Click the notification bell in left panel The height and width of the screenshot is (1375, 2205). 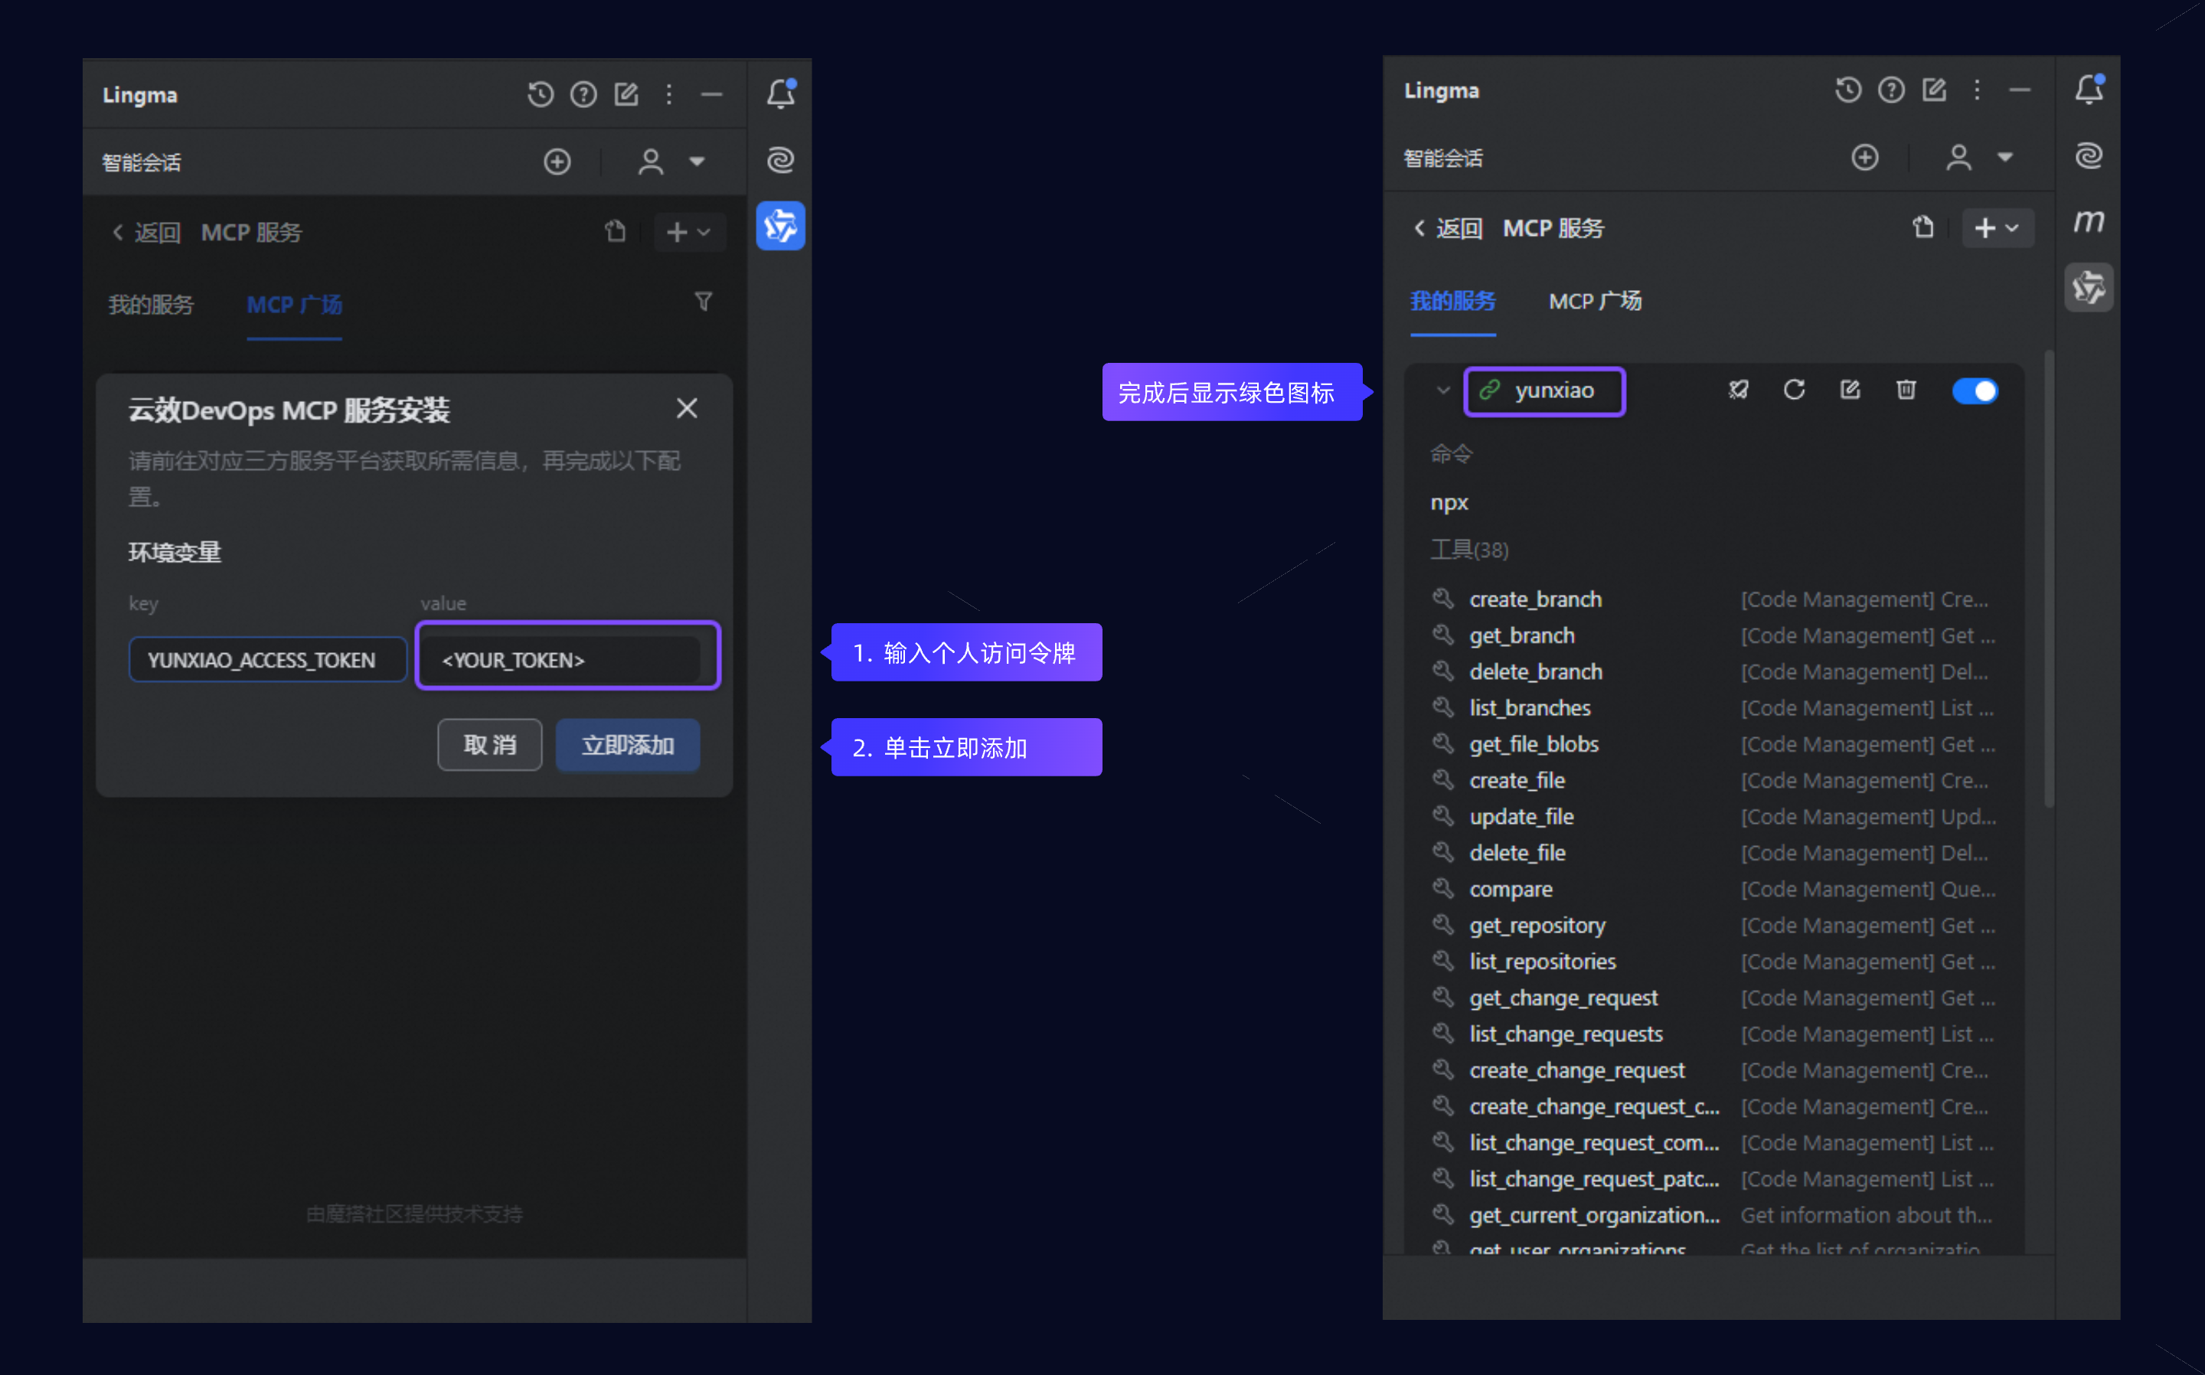(780, 93)
